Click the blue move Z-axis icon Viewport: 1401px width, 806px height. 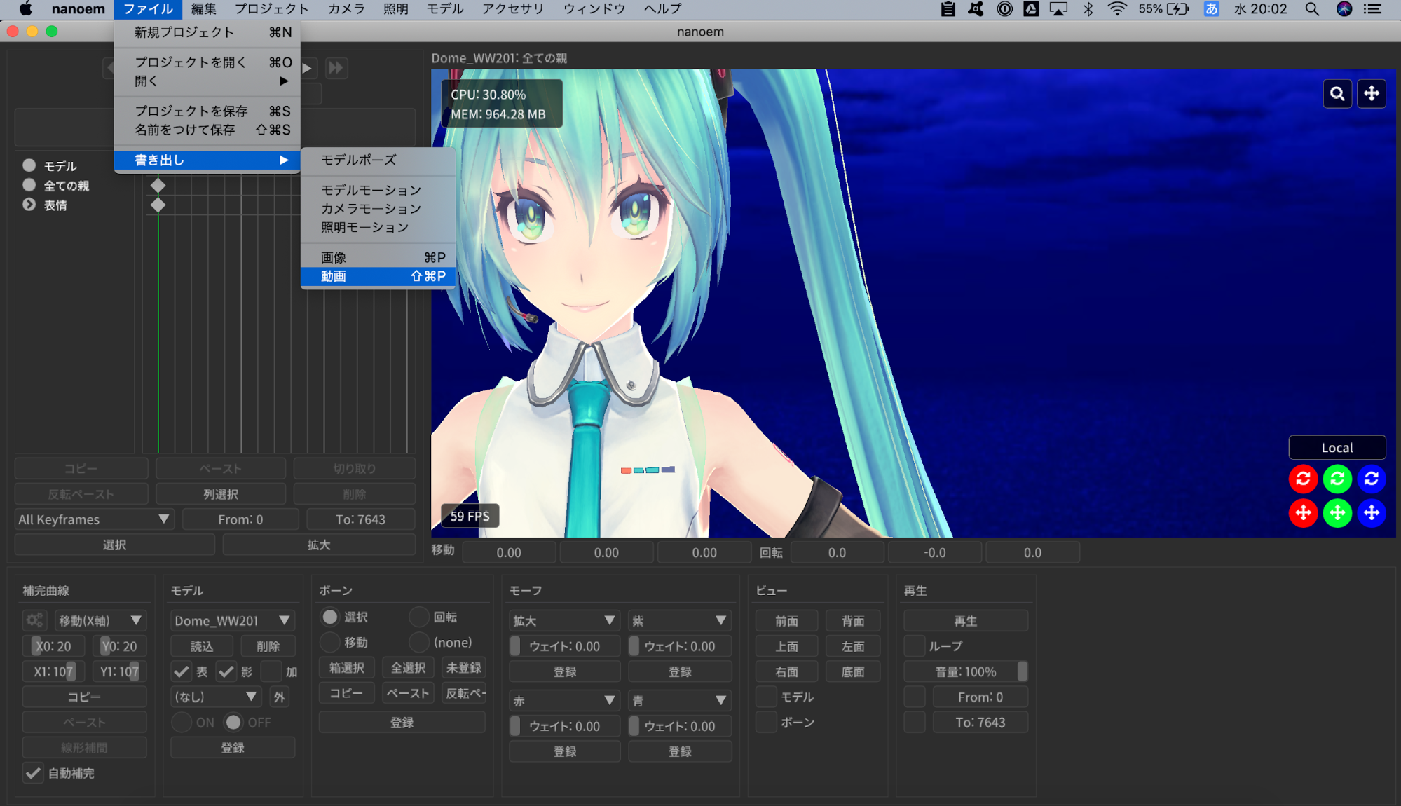tap(1372, 513)
